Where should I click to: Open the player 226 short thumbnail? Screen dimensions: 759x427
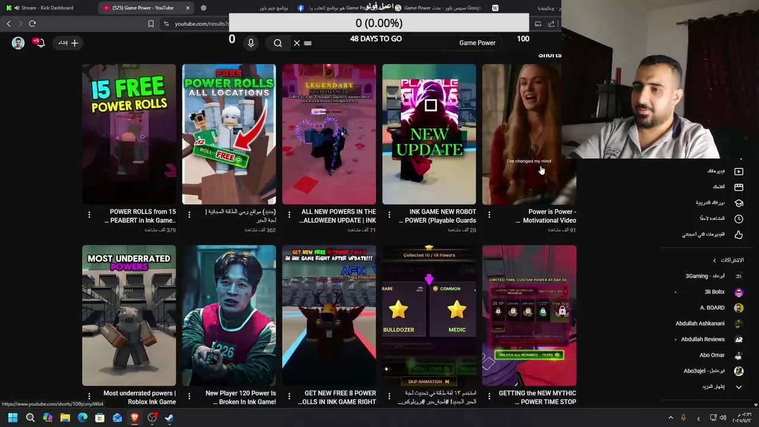pyautogui.click(x=229, y=316)
